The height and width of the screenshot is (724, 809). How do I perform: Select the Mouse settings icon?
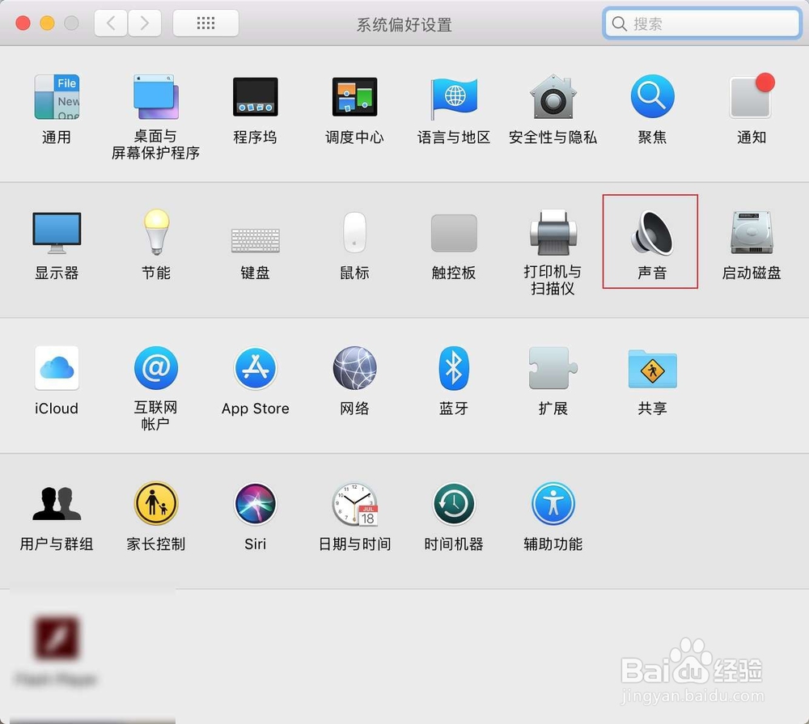click(x=354, y=233)
